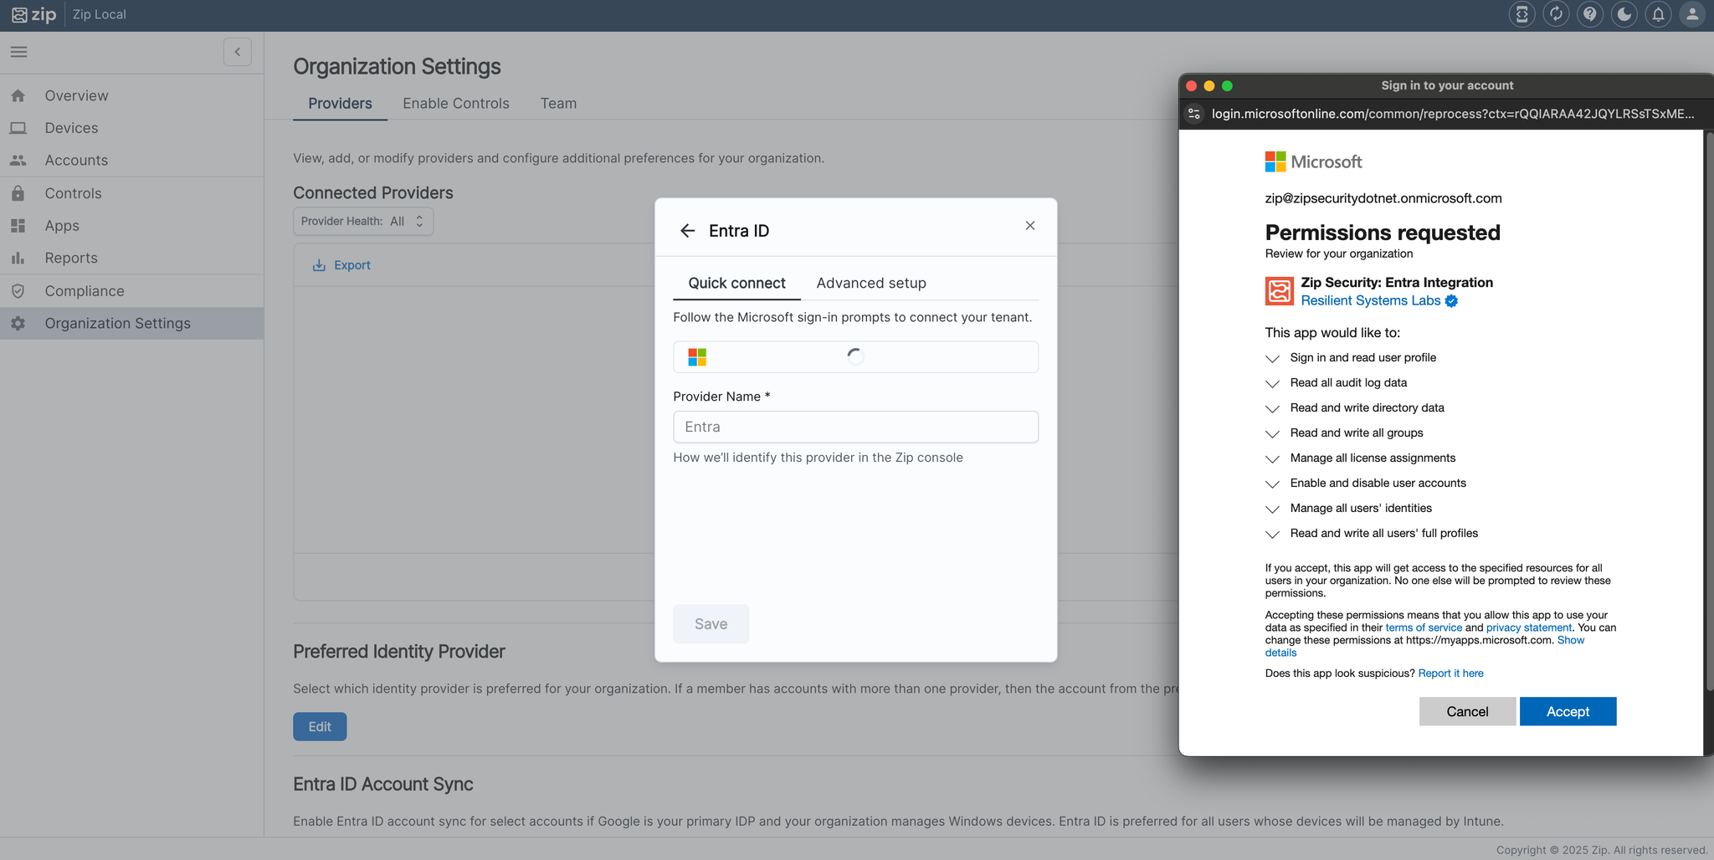The height and width of the screenshot is (860, 1714).
Task: Accept the requested Microsoft permissions
Action: point(1567,712)
